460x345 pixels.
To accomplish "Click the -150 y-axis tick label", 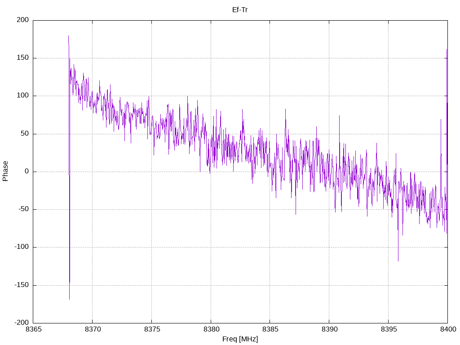I will click(x=22, y=285).
